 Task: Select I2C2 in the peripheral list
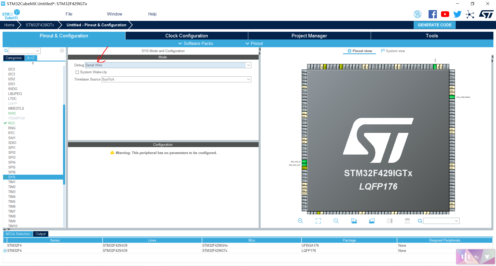(x=12, y=69)
